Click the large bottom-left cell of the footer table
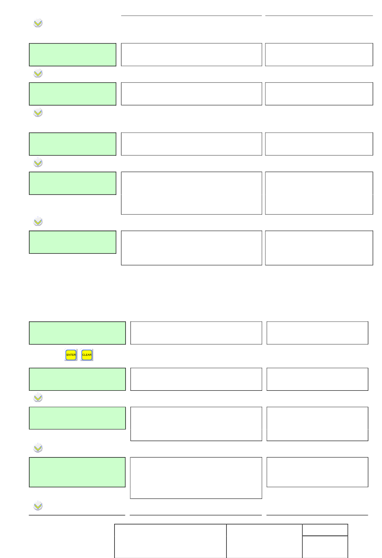 point(170,541)
